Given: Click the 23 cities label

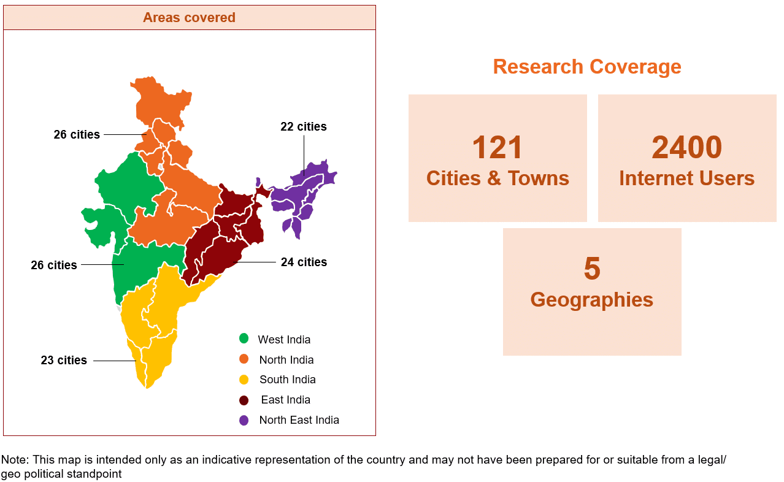Looking at the screenshot, I should [64, 361].
